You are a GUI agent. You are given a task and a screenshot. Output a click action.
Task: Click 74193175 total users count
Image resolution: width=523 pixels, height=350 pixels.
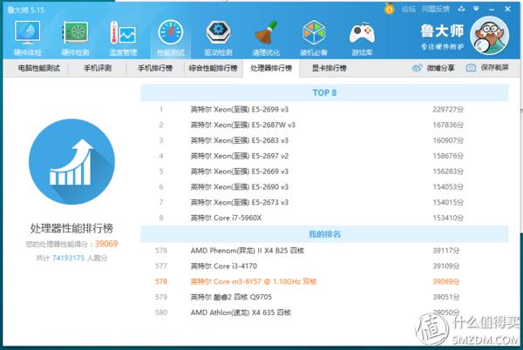point(68,258)
